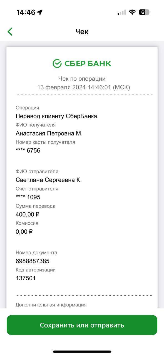Screen dimensions: 164x356
Task: Tap the Дополнительная информация section label
Action: point(51,305)
